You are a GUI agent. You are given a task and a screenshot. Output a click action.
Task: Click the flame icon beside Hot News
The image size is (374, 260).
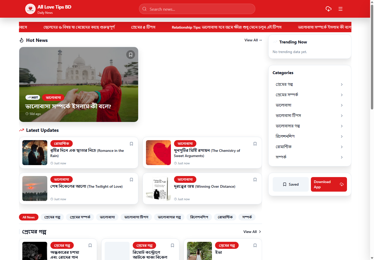22,40
